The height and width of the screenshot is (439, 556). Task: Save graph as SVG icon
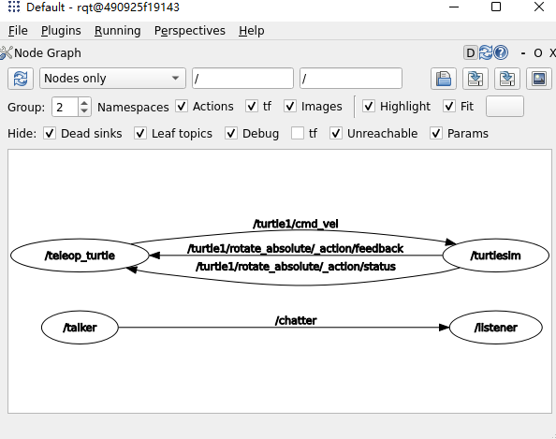click(507, 79)
